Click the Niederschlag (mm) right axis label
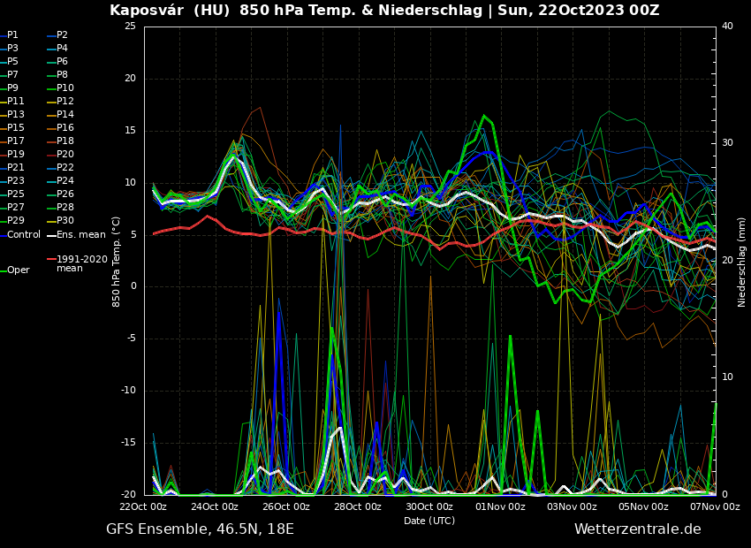The height and width of the screenshot is (548, 751). click(x=742, y=262)
